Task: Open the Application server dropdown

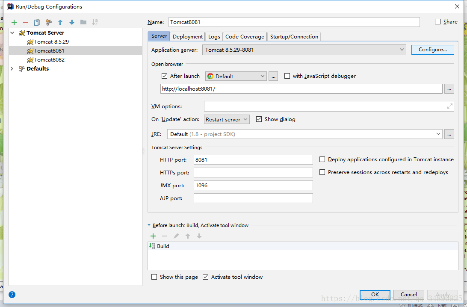Action: pyautogui.click(x=304, y=50)
